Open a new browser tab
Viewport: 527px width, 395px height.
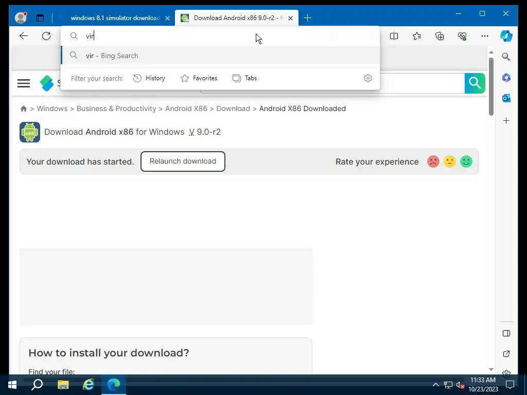click(x=307, y=18)
